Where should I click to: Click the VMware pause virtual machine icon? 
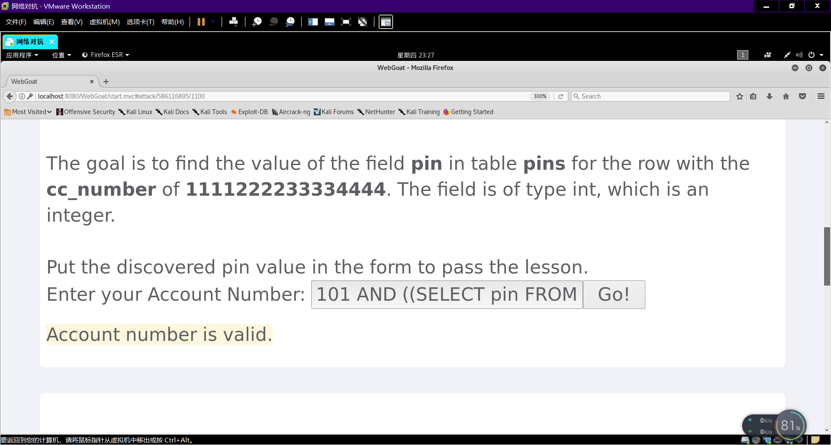[x=201, y=22]
